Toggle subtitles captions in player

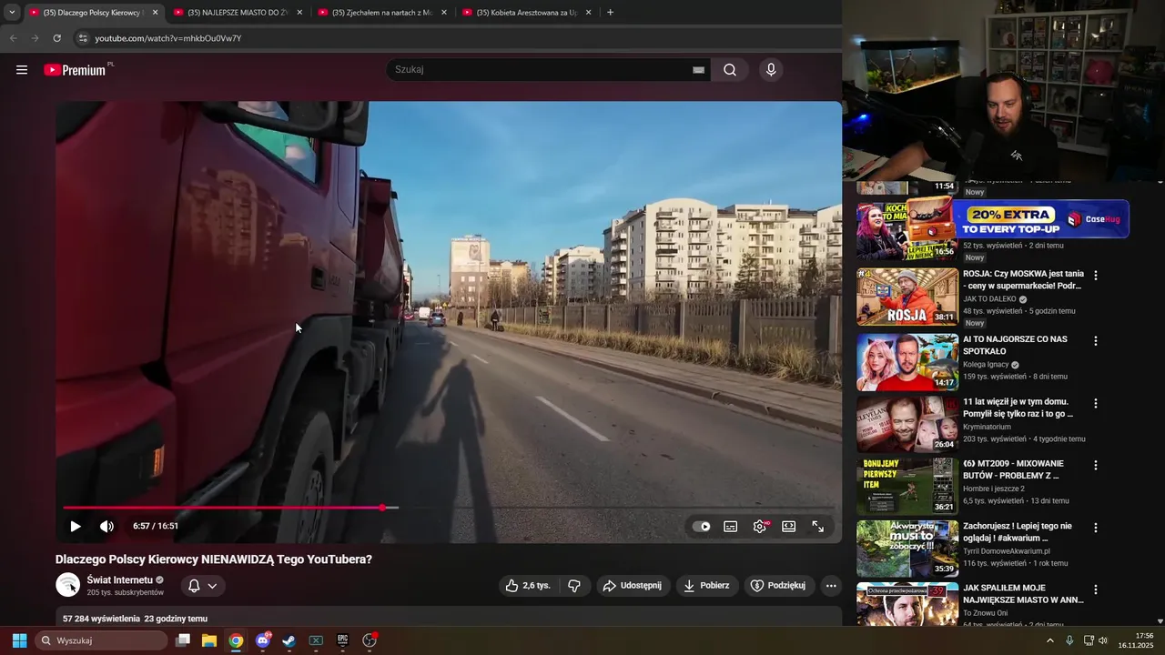tap(730, 526)
